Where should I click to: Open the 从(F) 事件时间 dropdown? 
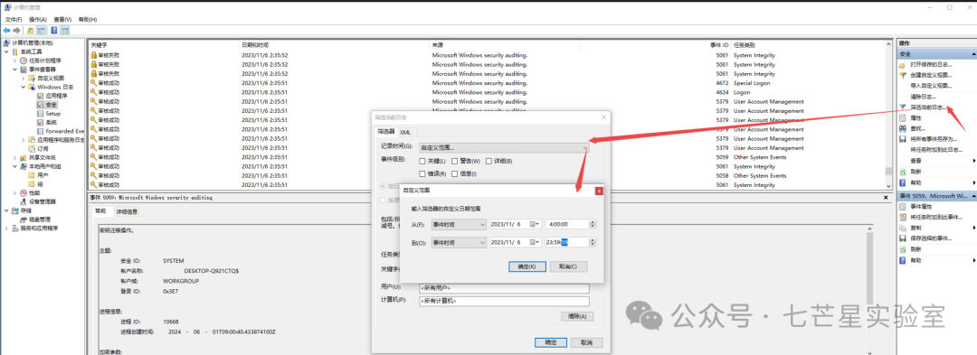point(458,224)
